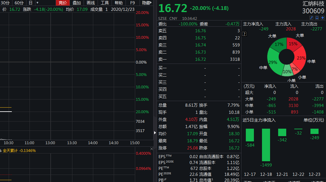Viewport: 326px width, 182px height.
Task: Click the F9 deep data button
Action: pyautogui.click(x=132, y=3)
